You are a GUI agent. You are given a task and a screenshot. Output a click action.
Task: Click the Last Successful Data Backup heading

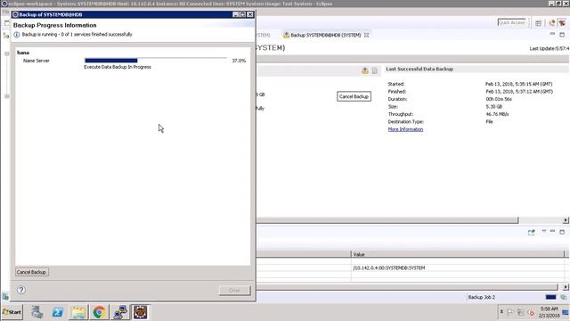pos(419,69)
